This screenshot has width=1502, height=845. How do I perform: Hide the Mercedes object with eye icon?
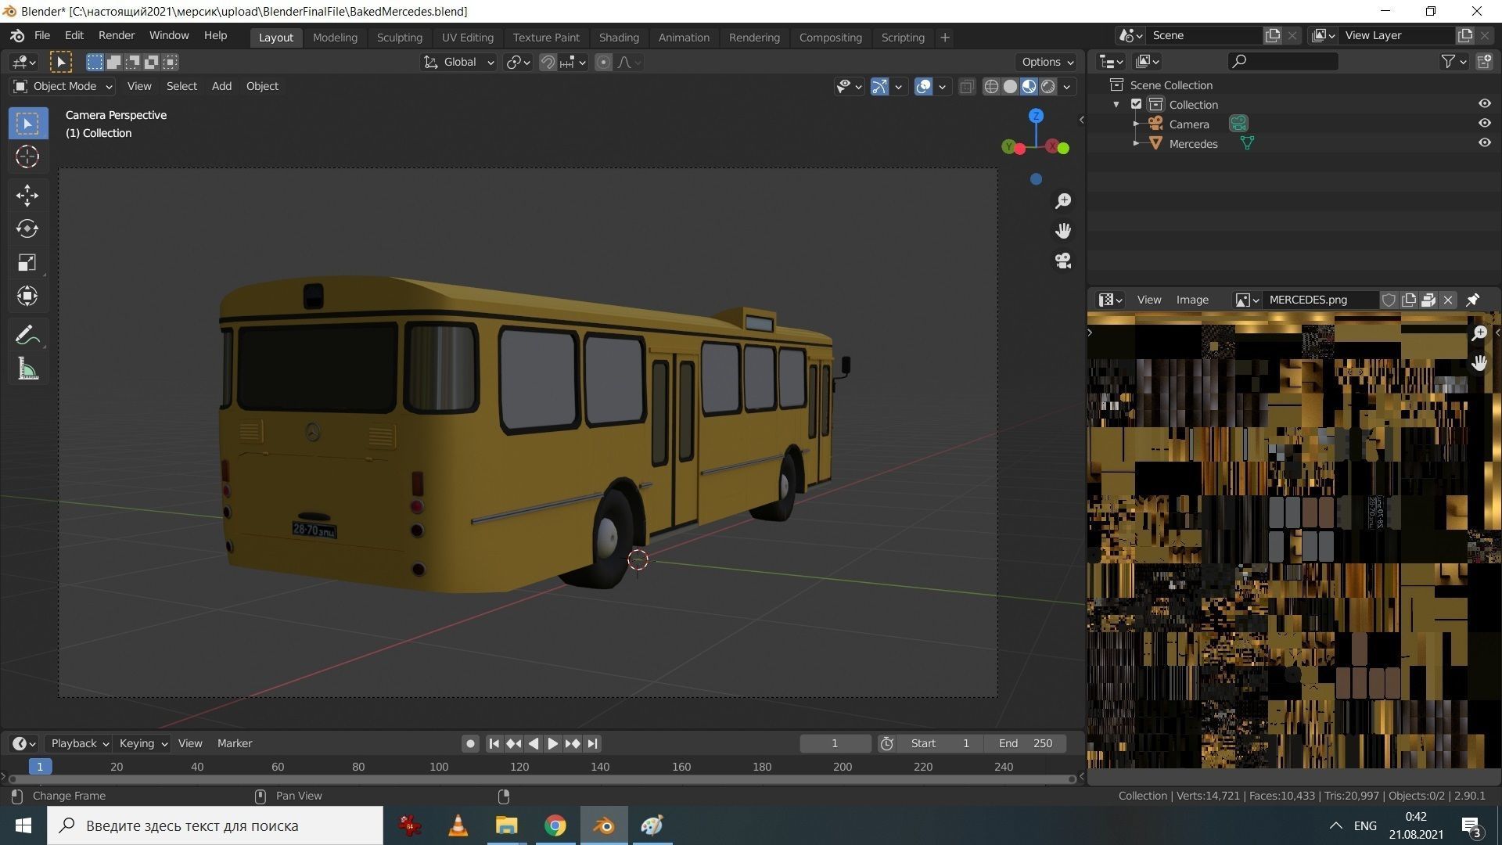click(1484, 143)
